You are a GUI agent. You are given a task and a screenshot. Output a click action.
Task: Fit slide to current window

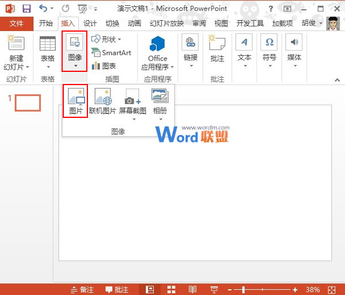coord(332,290)
